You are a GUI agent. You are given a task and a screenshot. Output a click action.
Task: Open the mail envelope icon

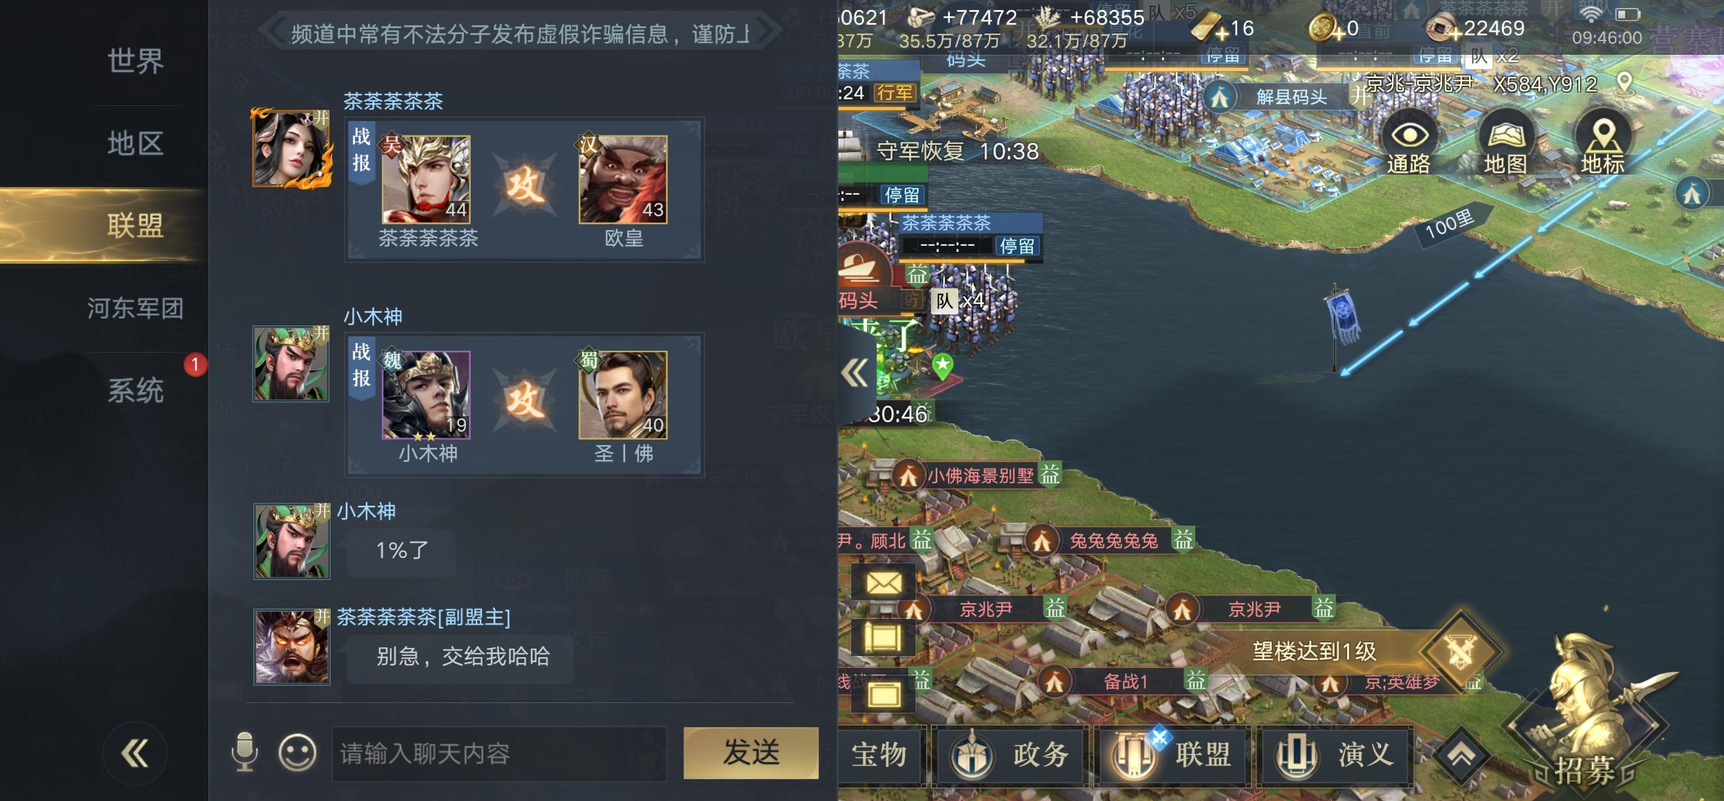[883, 583]
